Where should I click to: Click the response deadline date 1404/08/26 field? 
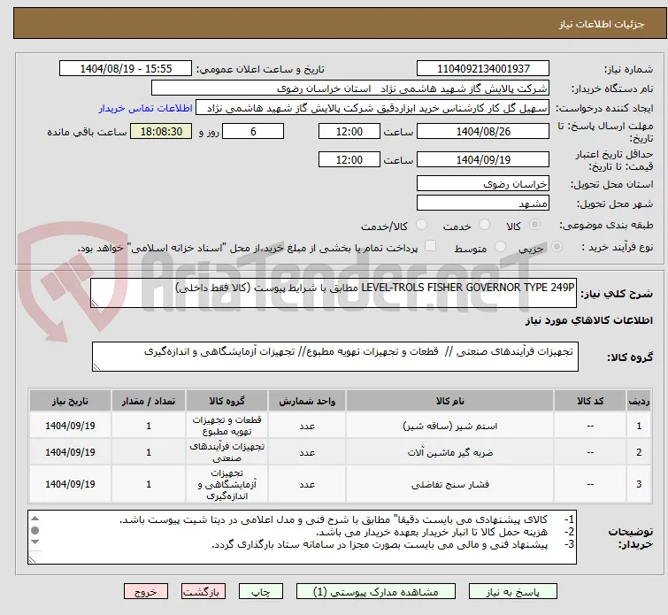483,131
